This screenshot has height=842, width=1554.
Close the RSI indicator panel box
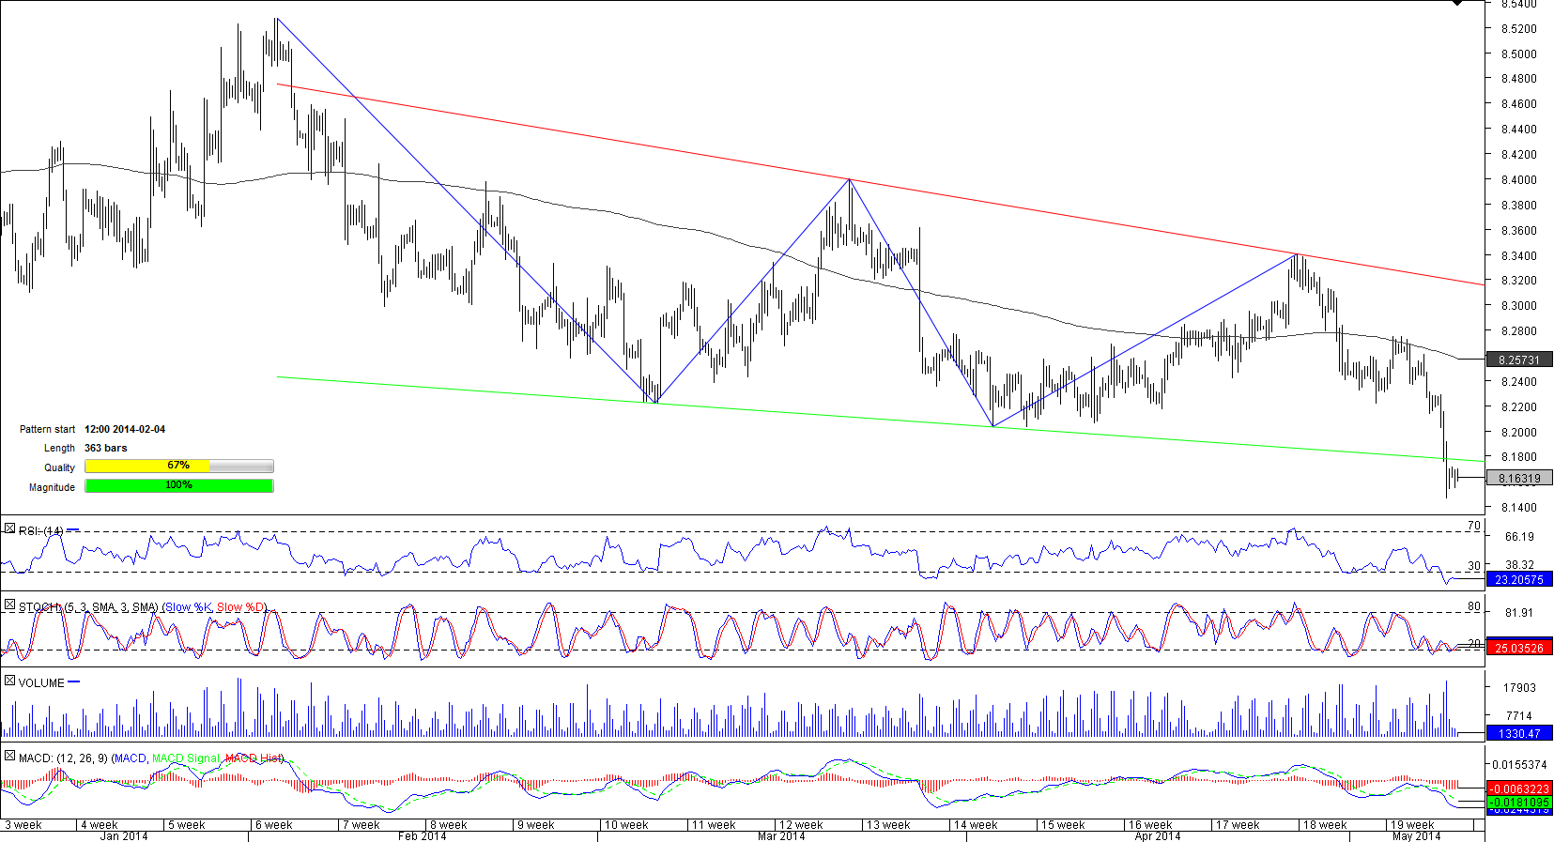(x=9, y=529)
